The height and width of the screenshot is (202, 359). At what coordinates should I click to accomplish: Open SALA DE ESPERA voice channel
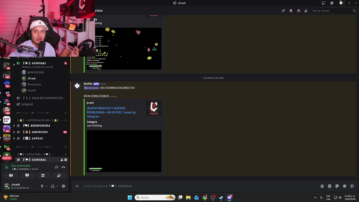coord(41,98)
